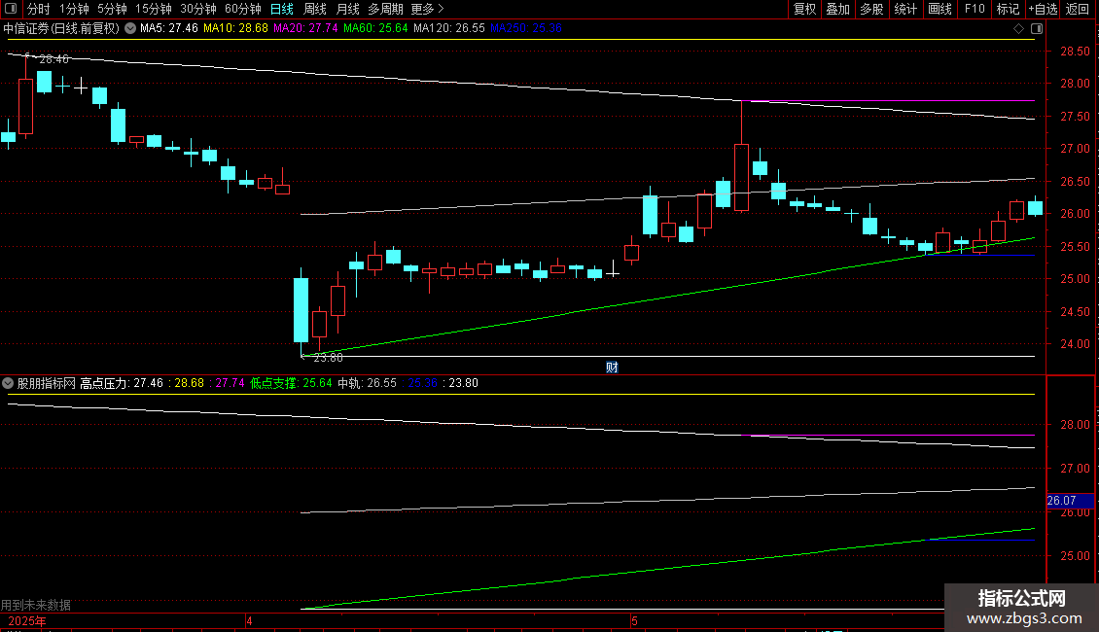Switch to 月线 monthly chart

tap(347, 9)
